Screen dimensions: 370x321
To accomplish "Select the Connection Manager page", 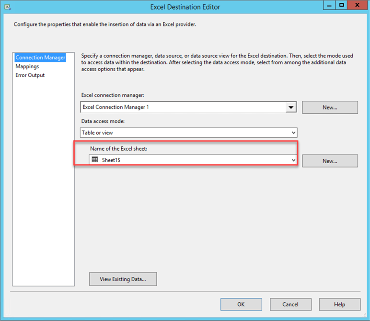I will (40, 58).
